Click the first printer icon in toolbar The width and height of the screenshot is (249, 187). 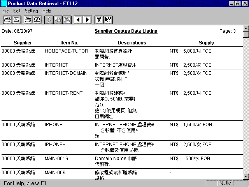click(7, 20)
